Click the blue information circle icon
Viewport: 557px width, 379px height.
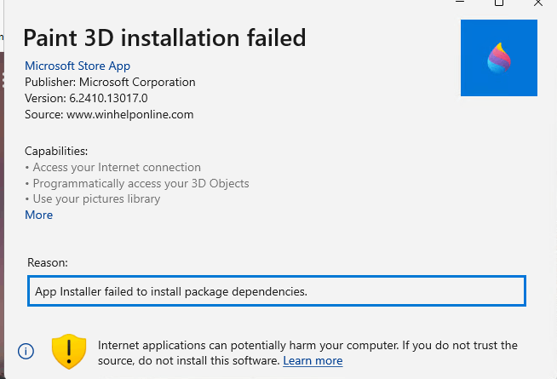tap(26, 351)
